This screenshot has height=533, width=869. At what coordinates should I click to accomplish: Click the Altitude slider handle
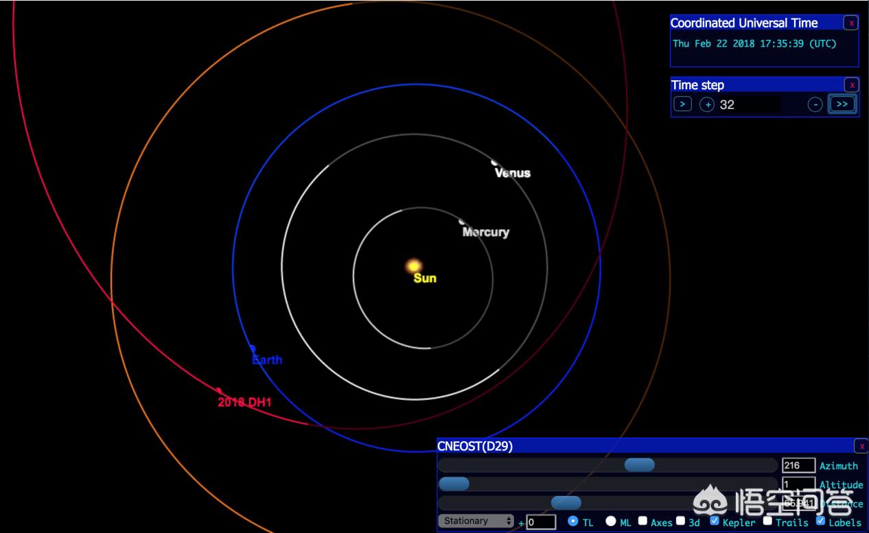click(x=454, y=484)
